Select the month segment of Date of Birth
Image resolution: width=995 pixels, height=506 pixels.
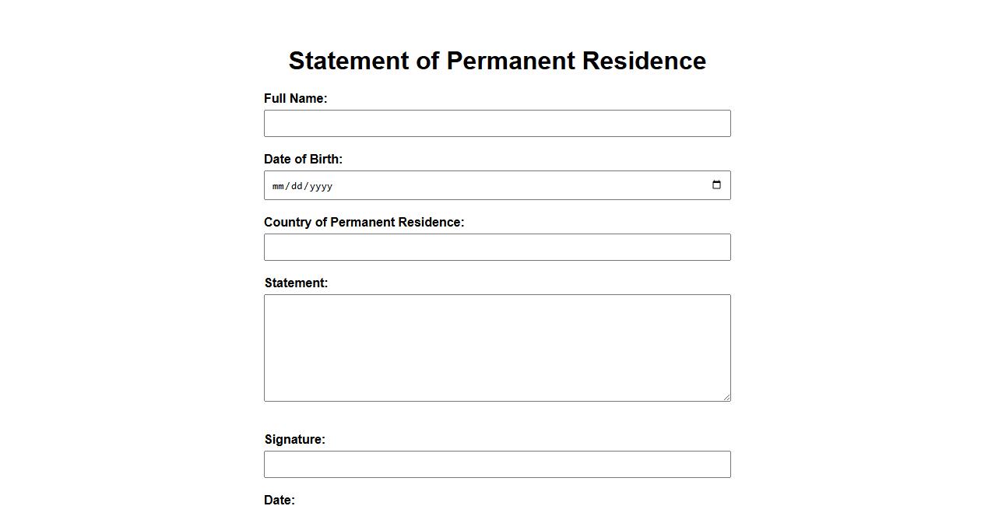[x=278, y=186]
